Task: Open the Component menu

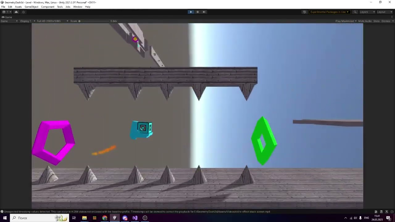Action: 48,7
